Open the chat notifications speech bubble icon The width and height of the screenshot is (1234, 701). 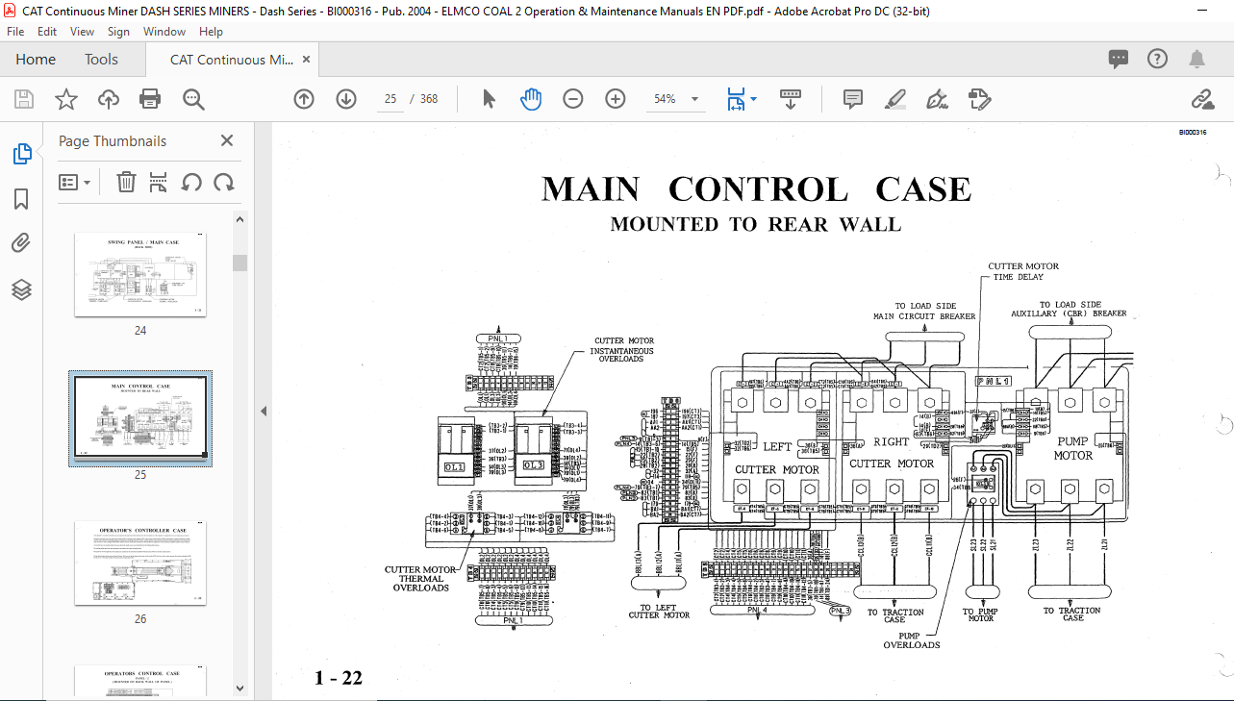click(1119, 60)
